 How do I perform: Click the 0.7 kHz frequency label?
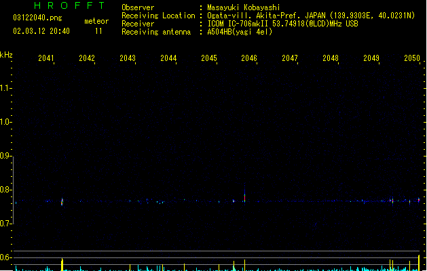5,224
